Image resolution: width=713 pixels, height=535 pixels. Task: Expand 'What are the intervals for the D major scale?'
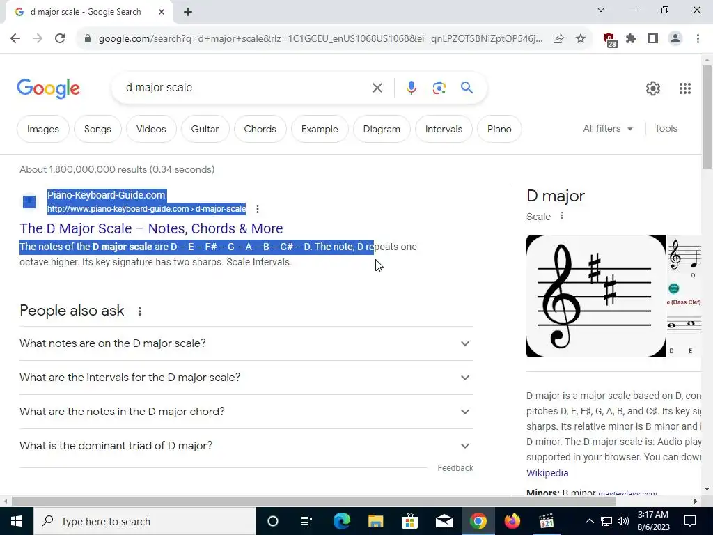pyautogui.click(x=246, y=378)
